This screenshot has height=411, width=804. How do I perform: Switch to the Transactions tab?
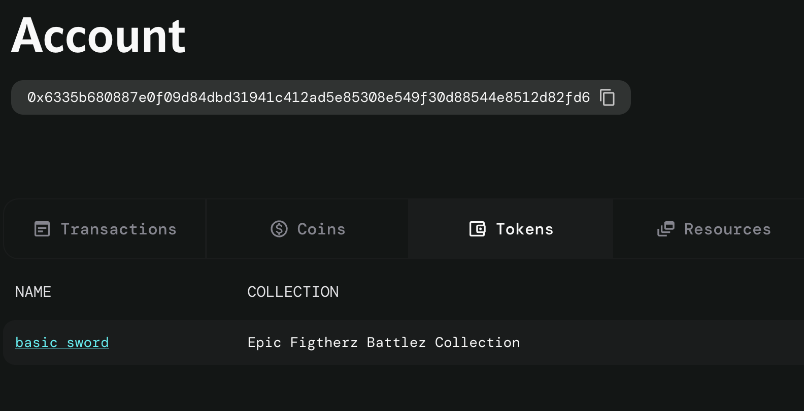[105, 229]
